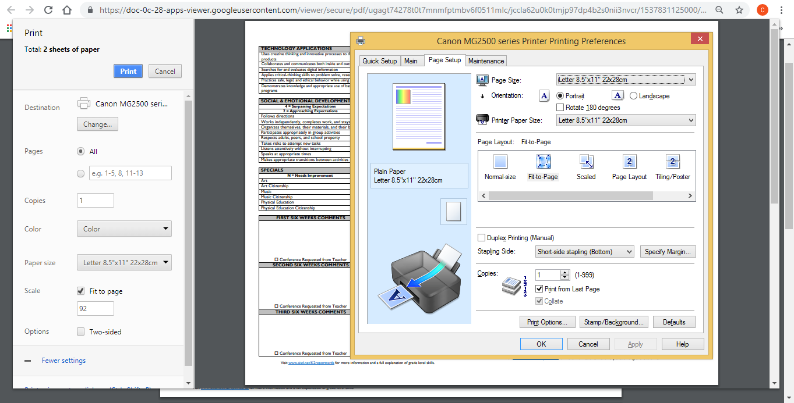Check Rotate 180 degrees option
The height and width of the screenshot is (403, 794).
[560, 108]
